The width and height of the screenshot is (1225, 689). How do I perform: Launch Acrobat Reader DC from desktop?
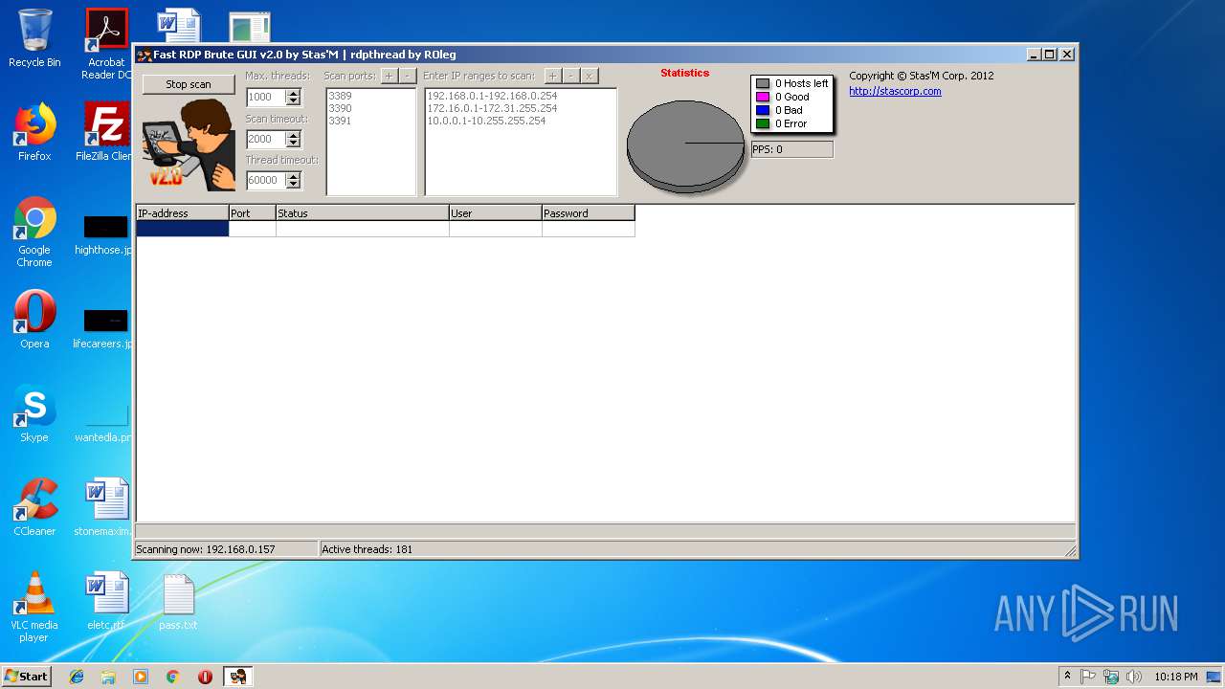pos(106,44)
